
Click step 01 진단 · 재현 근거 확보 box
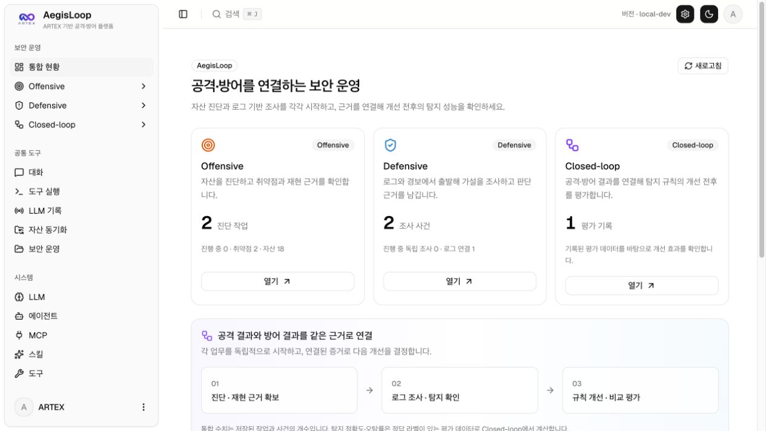279,390
